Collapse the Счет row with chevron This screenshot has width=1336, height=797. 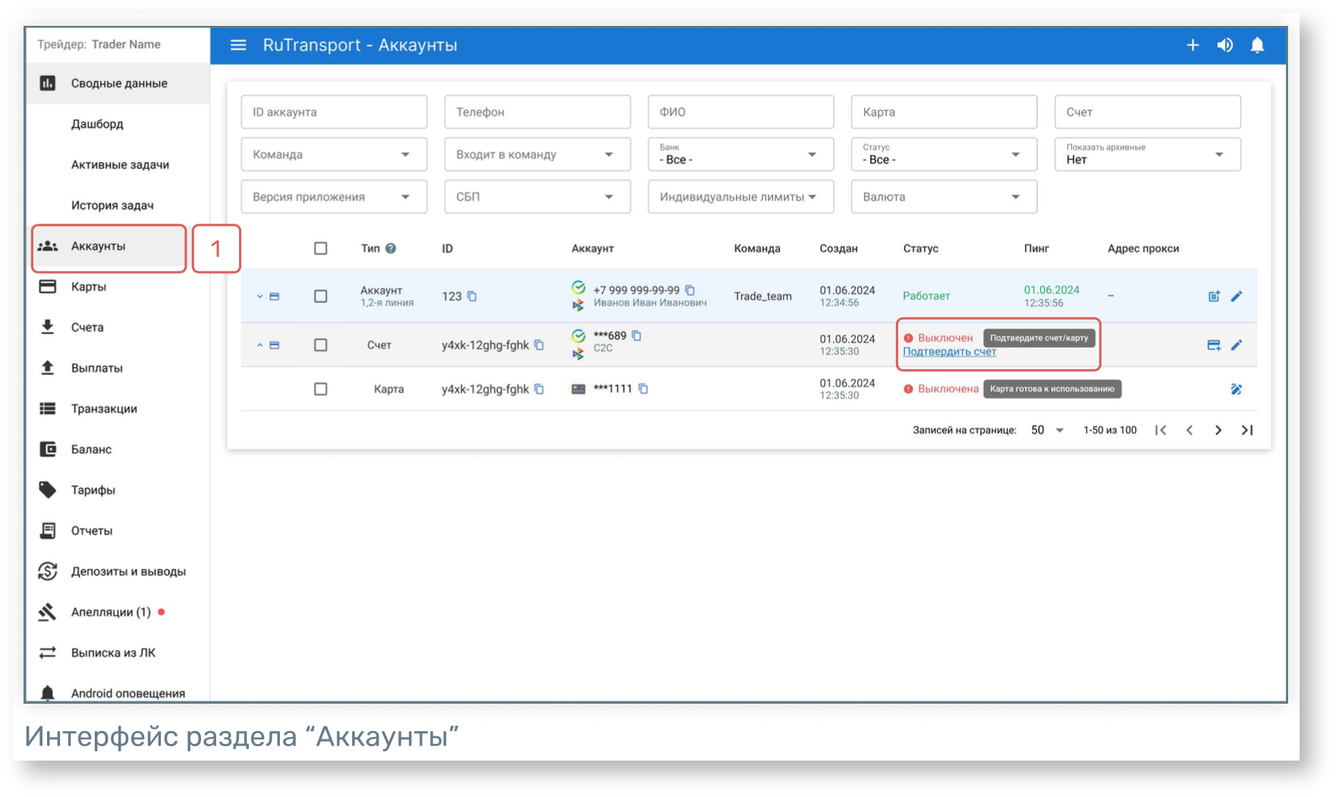[259, 346]
